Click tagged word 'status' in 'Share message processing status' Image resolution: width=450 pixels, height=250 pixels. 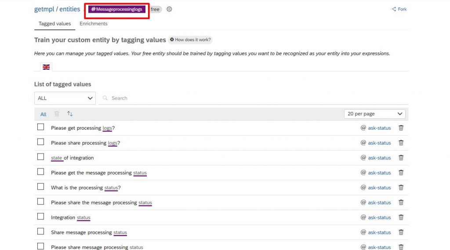pyautogui.click(x=120, y=232)
